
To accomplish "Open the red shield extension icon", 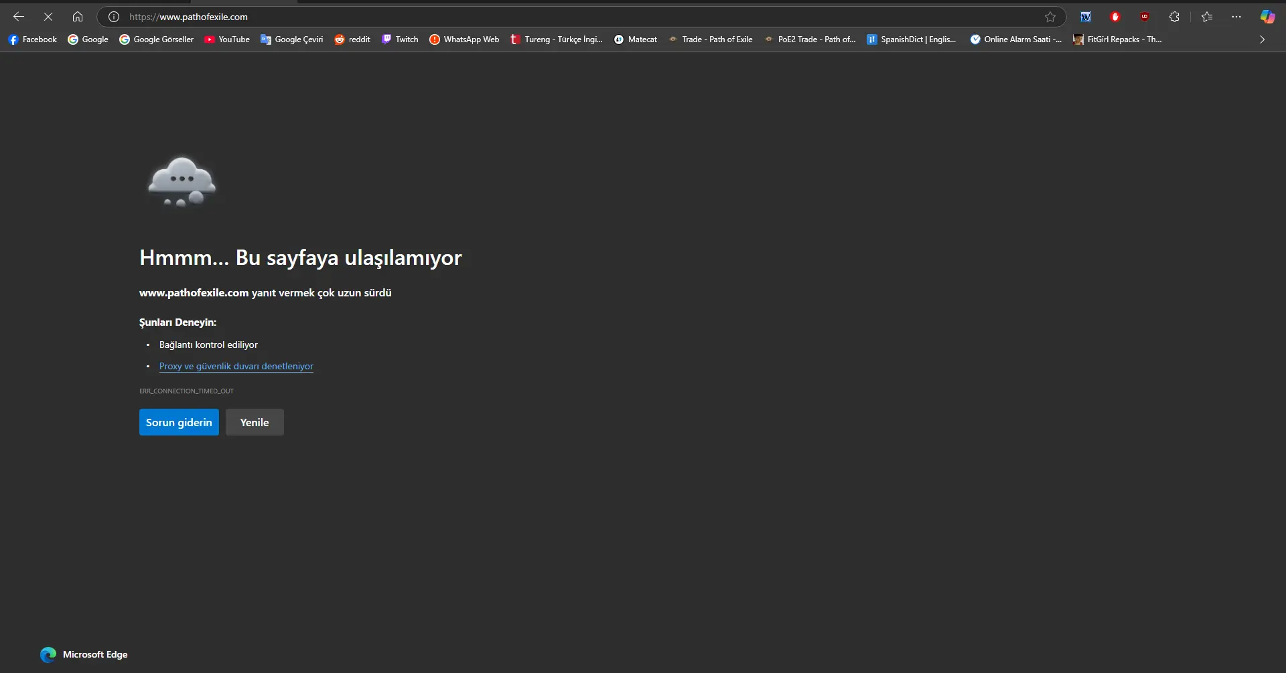I will 1115,17.
